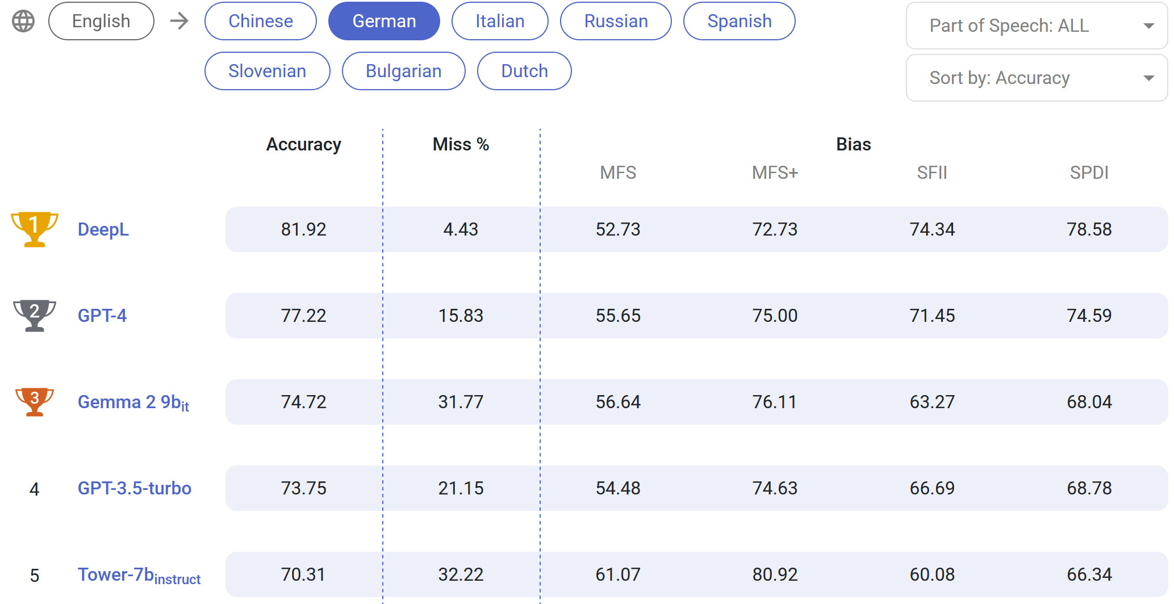
Task: Click the bronze third-place trophy icon
Action: 34,401
